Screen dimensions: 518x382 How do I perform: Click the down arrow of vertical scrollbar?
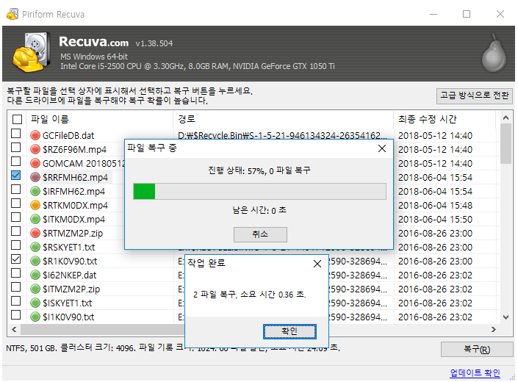tap(506, 317)
